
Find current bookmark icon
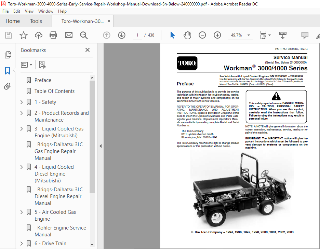coord(42,65)
